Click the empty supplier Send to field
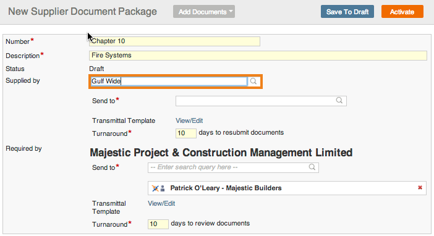Image resolution: width=434 pixels, height=236 pixels. (261, 101)
